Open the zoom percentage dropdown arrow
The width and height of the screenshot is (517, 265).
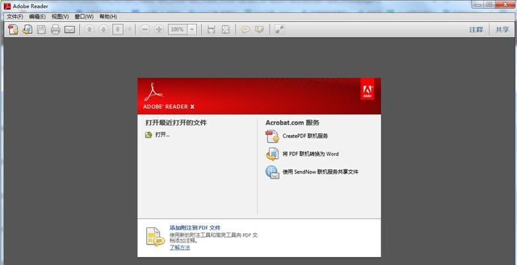(192, 29)
